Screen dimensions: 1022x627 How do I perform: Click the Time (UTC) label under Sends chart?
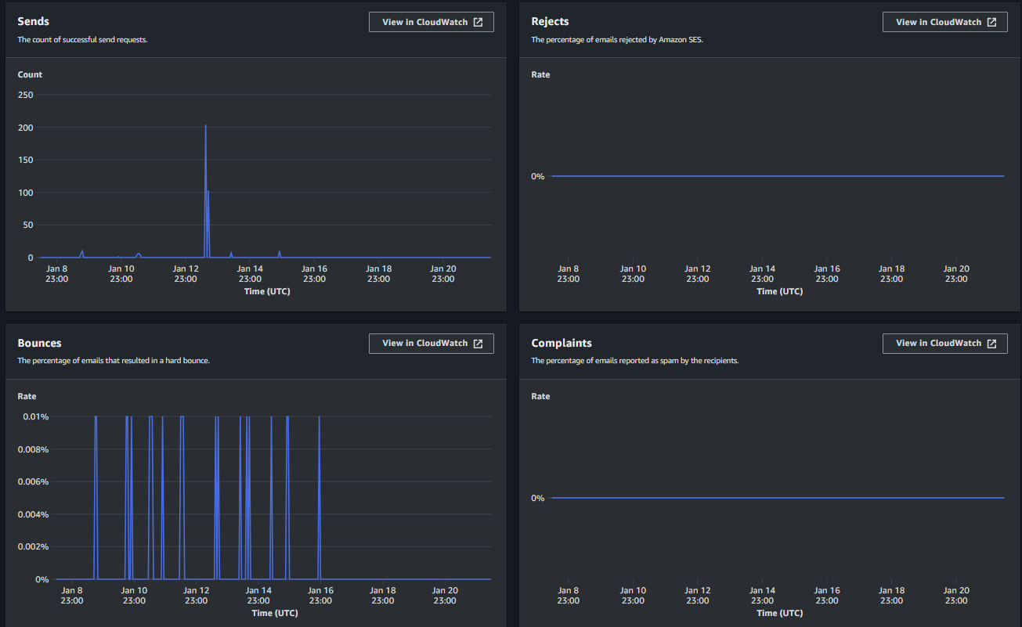(x=266, y=290)
